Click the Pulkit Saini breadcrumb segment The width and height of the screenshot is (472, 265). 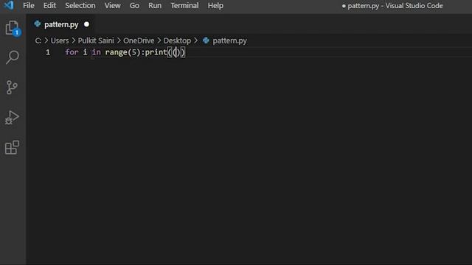pos(96,40)
